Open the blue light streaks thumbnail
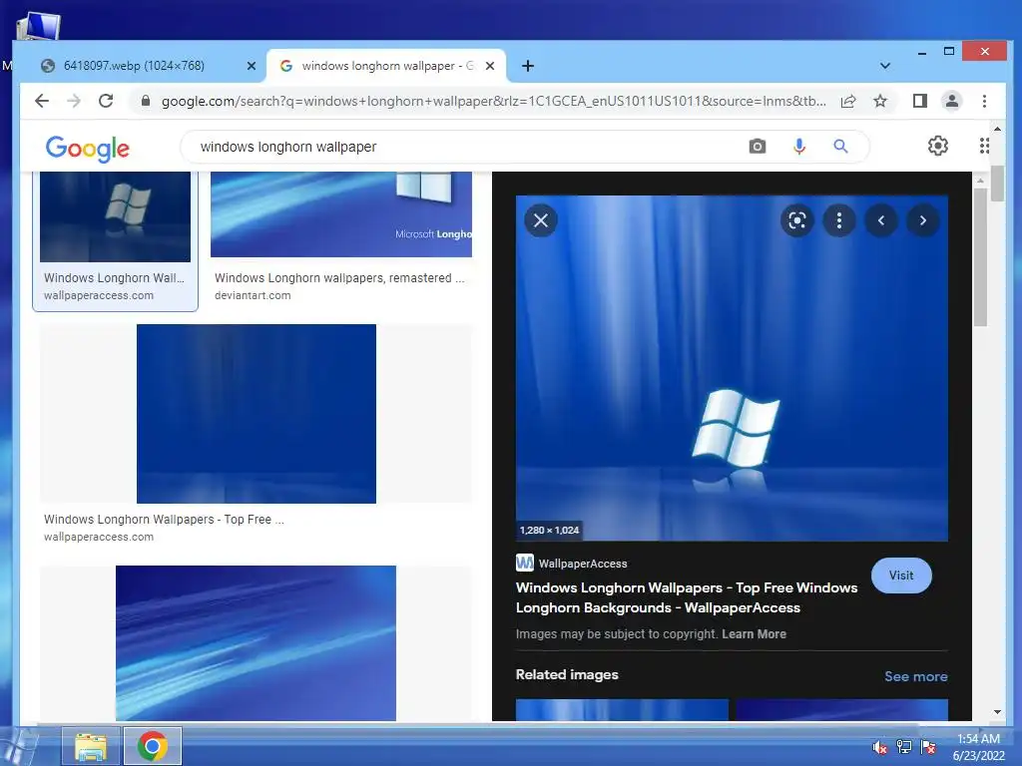The width and height of the screenshot is (1022, 766). coord(255,643)
